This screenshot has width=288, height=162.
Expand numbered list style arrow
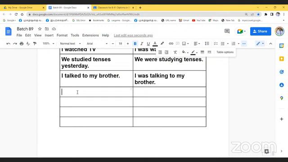pyautogui.click(x=238, y=44)
